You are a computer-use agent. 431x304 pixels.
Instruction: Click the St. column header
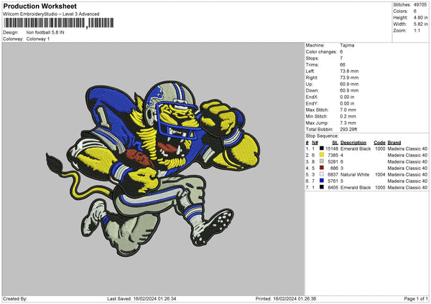pos(335,143)
